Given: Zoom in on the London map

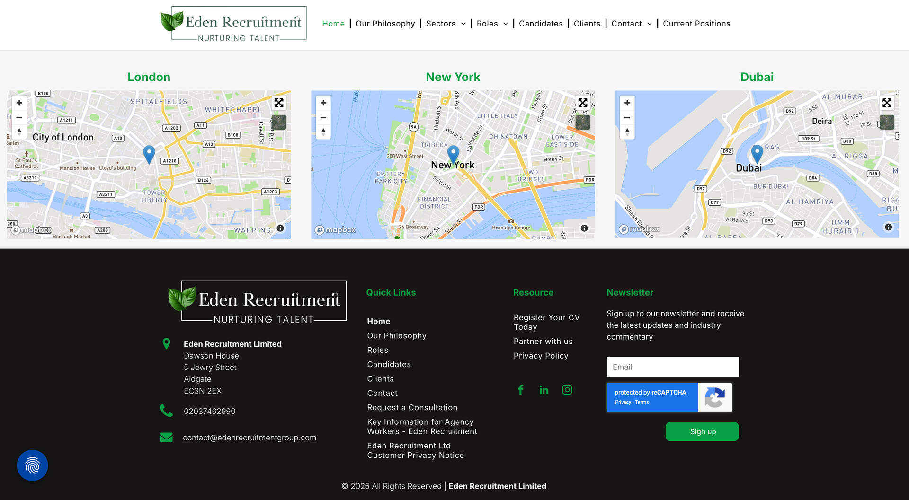Looking at the screenshot, I should pyautogui.click(x=19, y=103).
